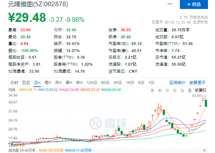
Task: Click the 流通值 value 55.06亿
Action: click(x=179, y=64)
